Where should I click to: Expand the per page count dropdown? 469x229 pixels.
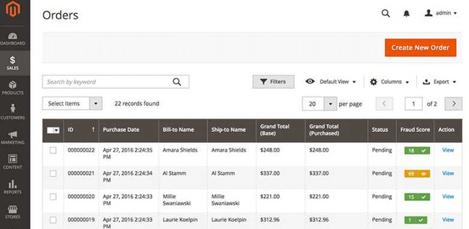[330, 104]
